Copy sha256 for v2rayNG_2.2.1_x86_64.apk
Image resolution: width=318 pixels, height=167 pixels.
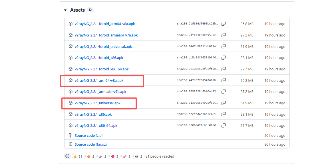pyautogui.click(x=224, y=125)
